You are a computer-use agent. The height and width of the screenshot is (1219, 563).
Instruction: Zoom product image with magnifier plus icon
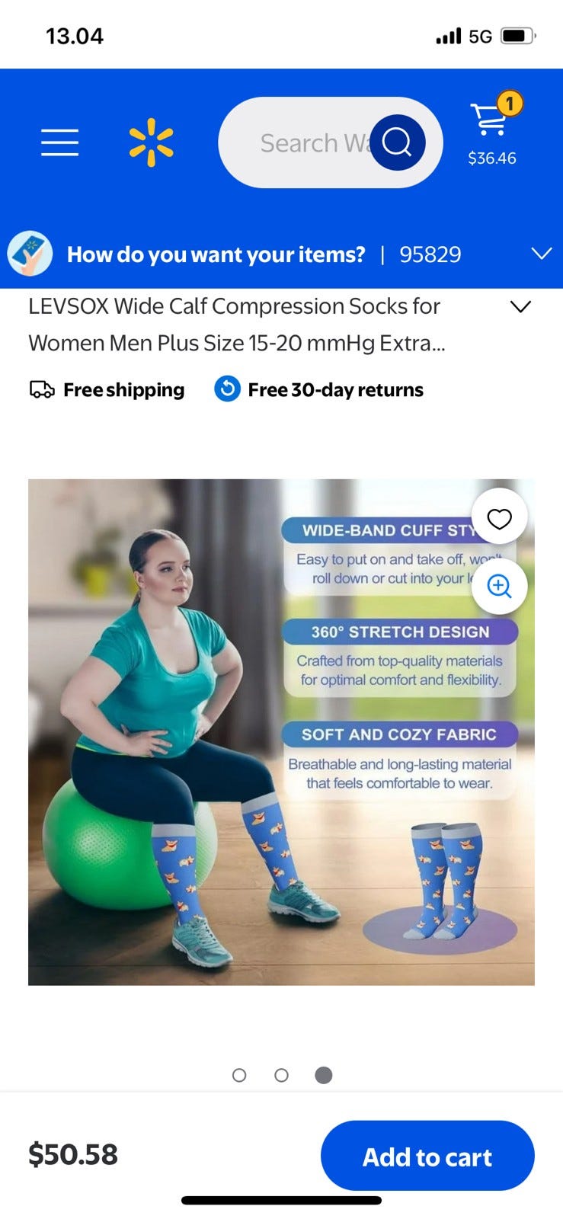[499, 586]
